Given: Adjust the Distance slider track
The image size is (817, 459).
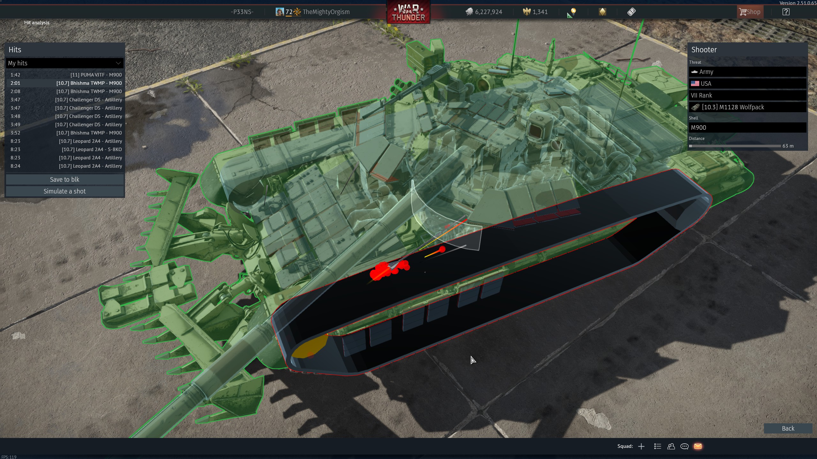Looking at the screenshot, I should click(735, 146).
